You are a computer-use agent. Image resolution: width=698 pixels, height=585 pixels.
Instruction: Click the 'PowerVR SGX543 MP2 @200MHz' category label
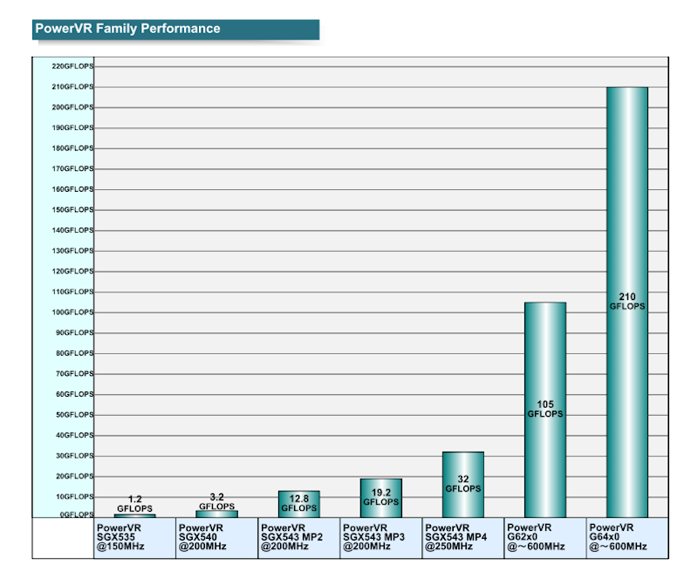(x=291, y=537)
